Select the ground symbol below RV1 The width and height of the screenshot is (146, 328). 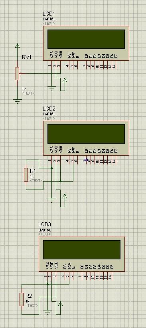click(18, 101)
